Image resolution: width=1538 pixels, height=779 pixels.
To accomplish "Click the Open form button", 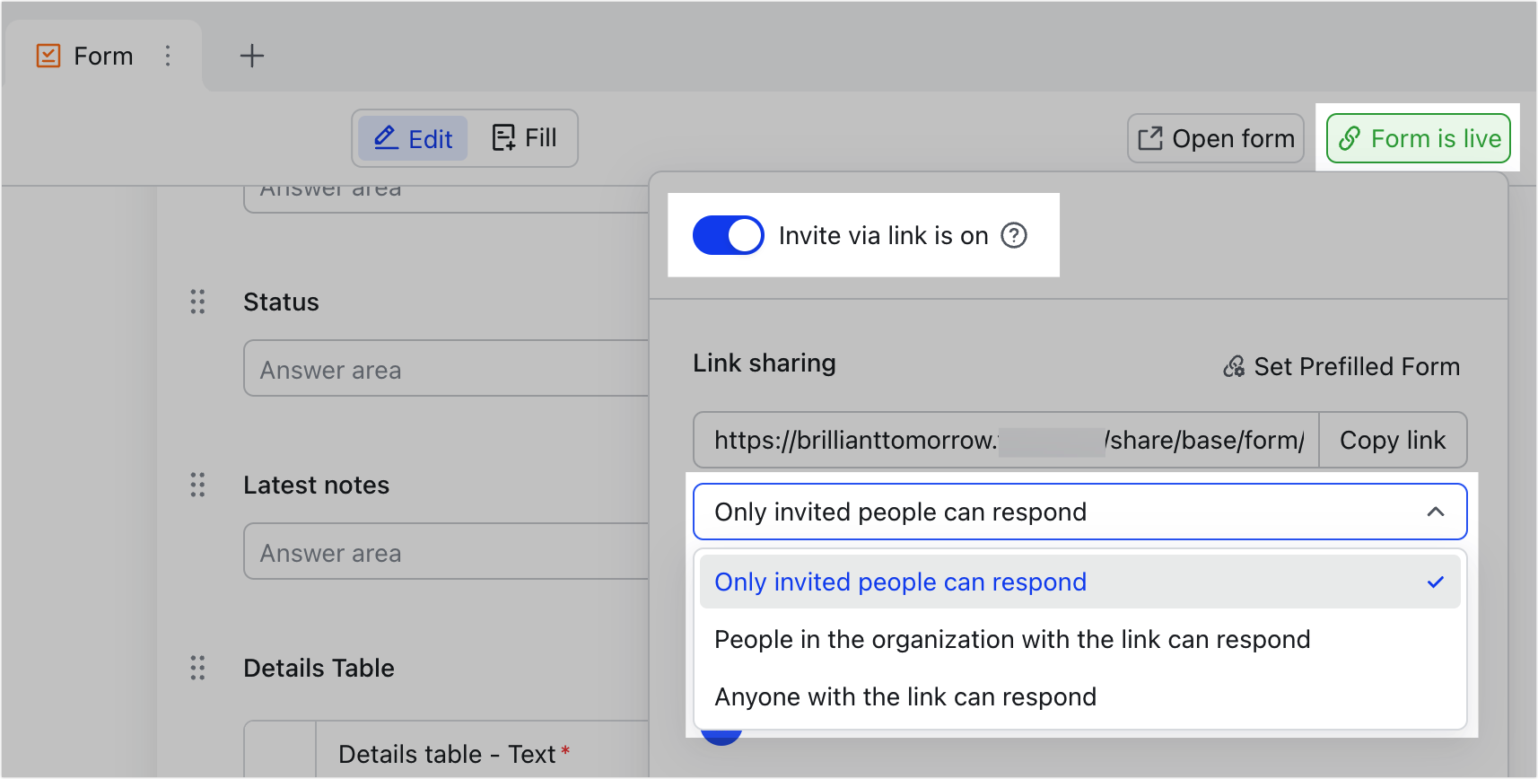I will (1216, 138).
